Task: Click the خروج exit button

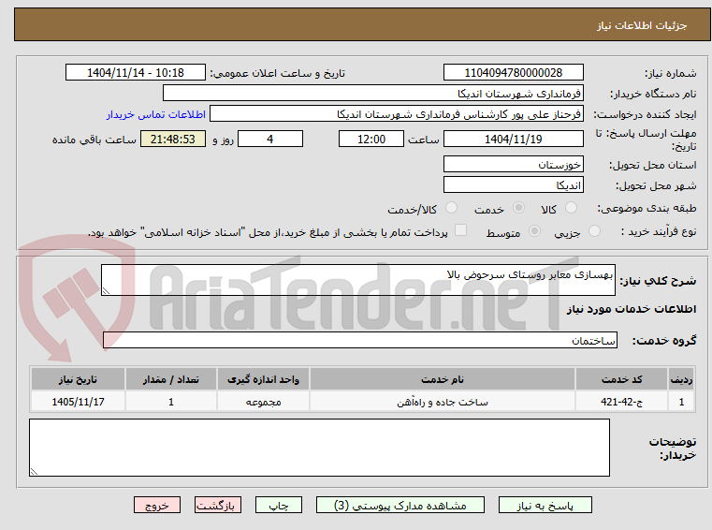Action: pos(156,505)
